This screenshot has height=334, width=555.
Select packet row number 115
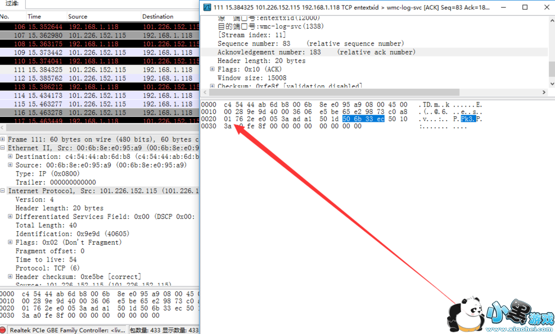[x=100, y=104]
